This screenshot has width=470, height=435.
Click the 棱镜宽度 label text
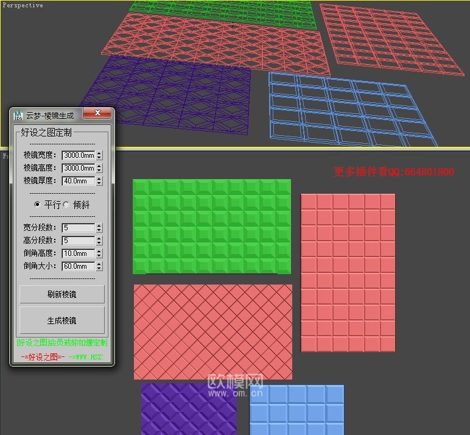40,155
